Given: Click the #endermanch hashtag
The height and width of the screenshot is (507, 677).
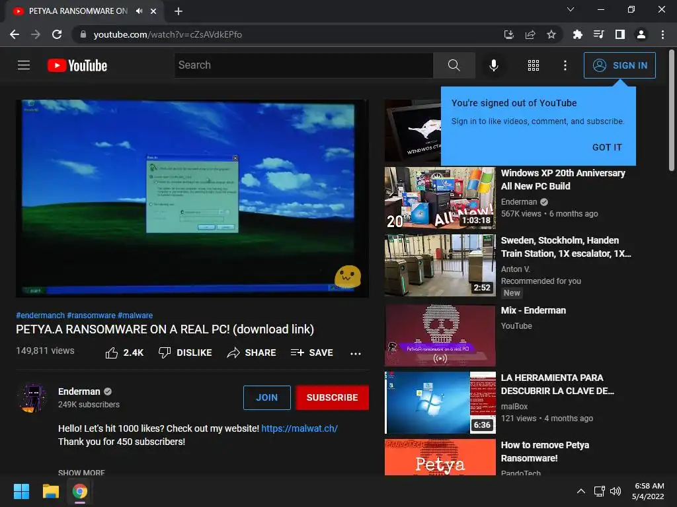Looking at the screenshot, I should pyautogui.click(x=40, y=316).
